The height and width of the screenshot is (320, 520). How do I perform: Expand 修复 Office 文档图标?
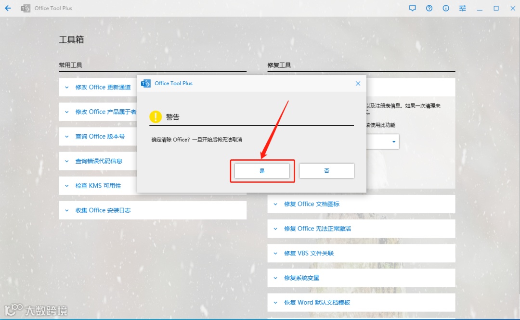361,204
